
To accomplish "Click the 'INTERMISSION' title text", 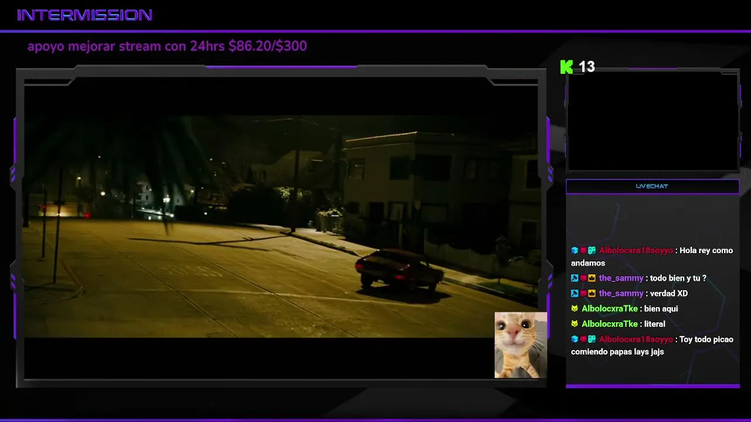I will pos(85,15).
